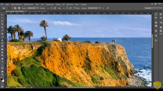
Task: Toggle ignore adjustment layers when cloning
Action: coord(103,8)
